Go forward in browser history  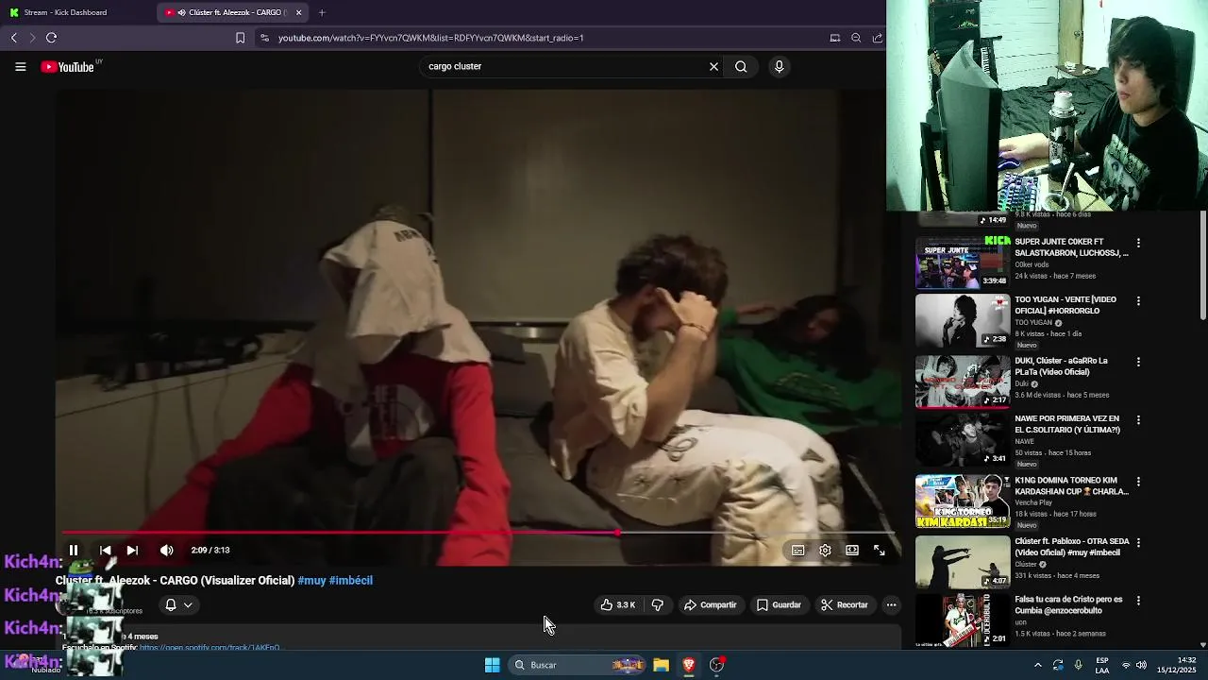32,38
